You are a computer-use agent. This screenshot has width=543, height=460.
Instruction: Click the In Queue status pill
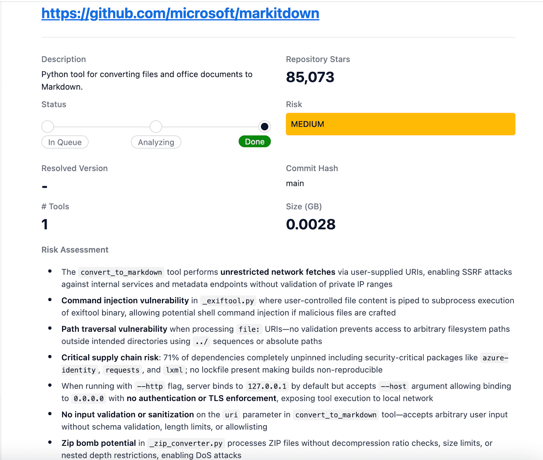[x=65, y=142]
